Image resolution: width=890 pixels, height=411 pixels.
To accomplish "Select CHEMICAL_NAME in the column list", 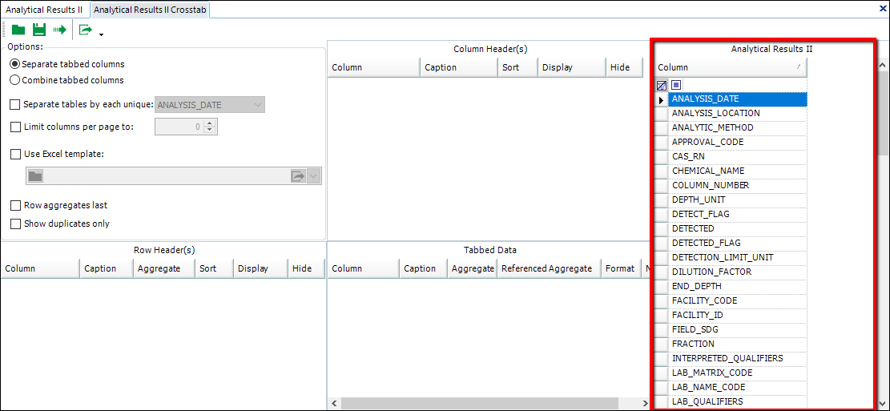I will point(708,171).
